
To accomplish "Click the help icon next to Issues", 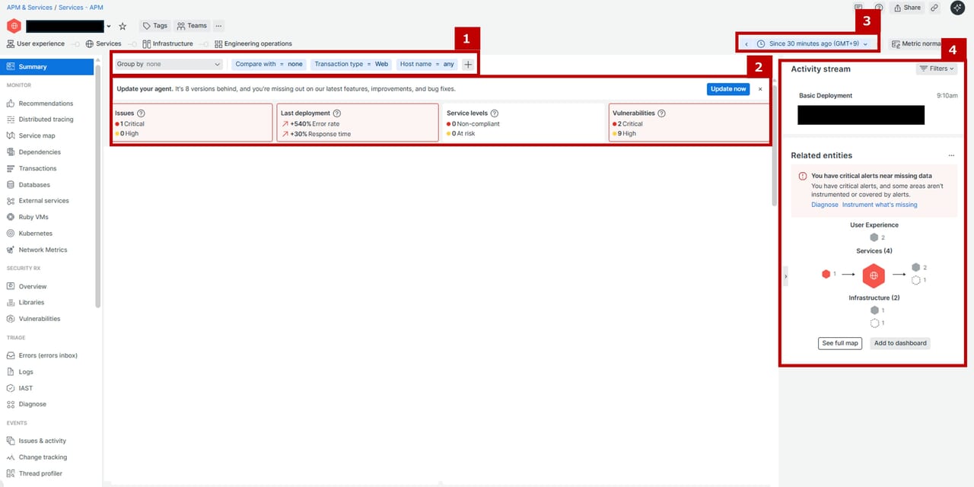I will click(x=141, y=113).
